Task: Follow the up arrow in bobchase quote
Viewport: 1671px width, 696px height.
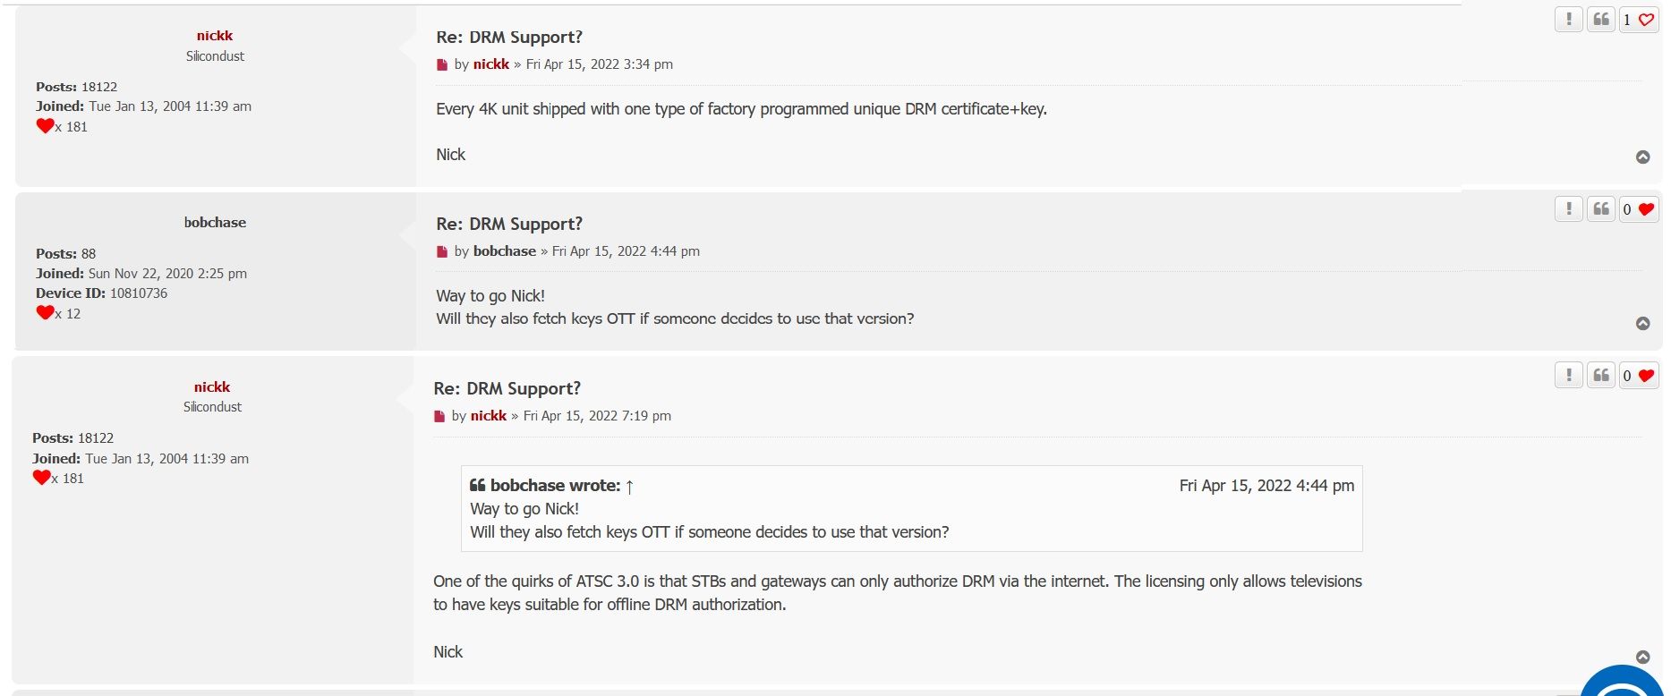Action: (629, 486)
